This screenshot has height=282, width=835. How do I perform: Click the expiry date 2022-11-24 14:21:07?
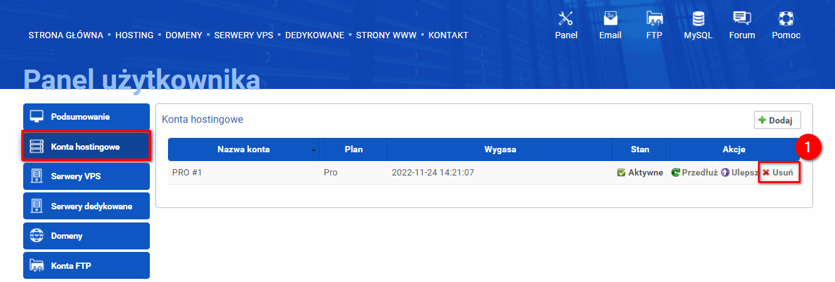[433, 172]
